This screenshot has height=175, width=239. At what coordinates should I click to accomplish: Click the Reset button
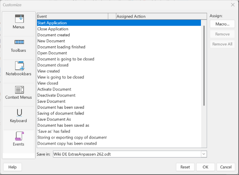click(185, 167)
